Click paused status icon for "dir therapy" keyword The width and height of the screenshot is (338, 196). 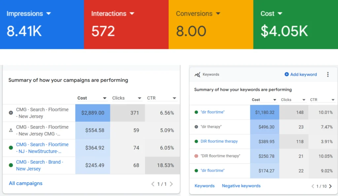click(196, 127)
